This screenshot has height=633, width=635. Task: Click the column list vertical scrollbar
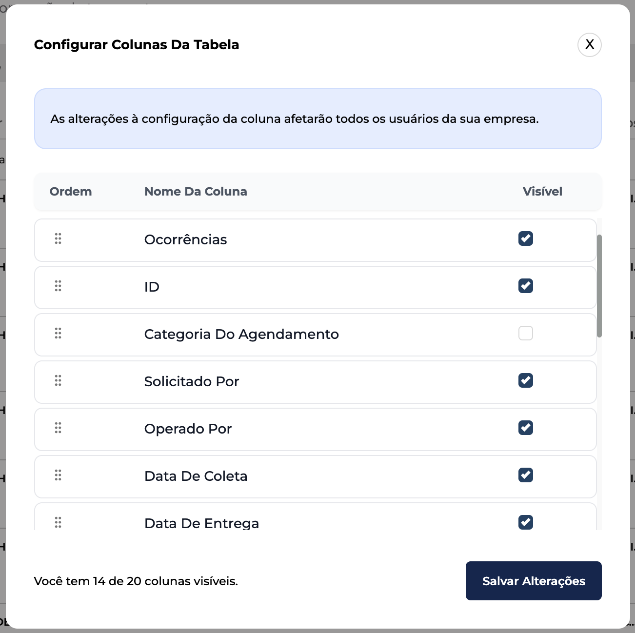click(x=599, y=286)
